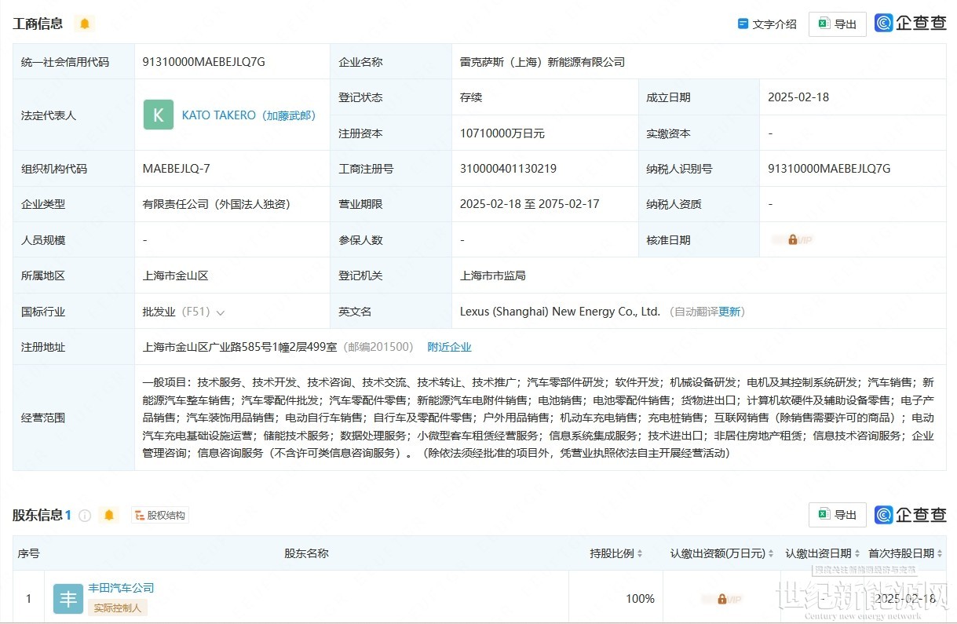
Task: Click registration number 310000401130219
Action: click(x=508, y=168)
